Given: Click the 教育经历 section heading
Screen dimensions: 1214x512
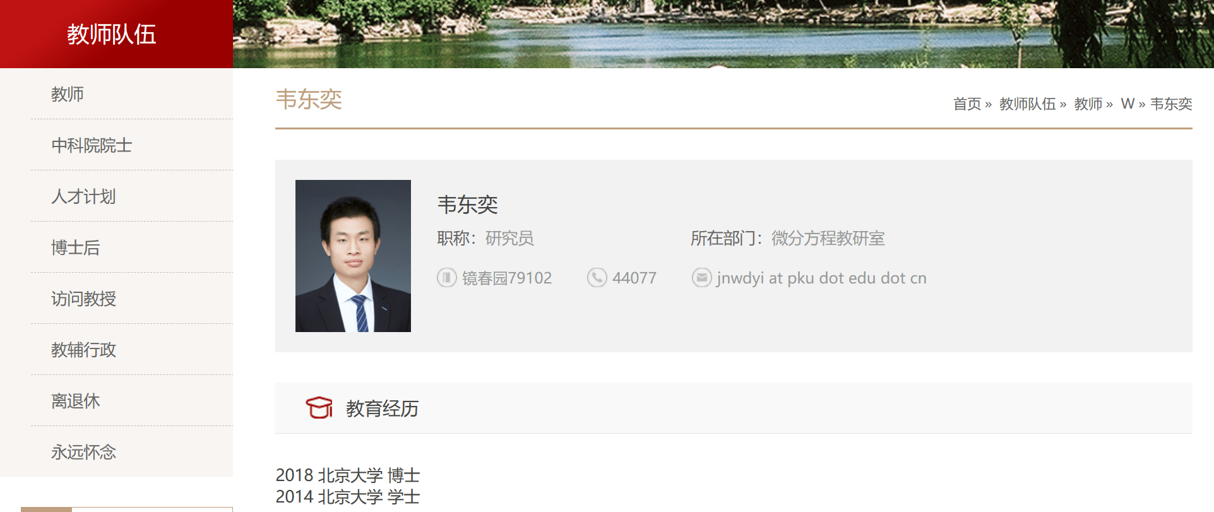Looking at the screenshot, I should tap(382, 408).
